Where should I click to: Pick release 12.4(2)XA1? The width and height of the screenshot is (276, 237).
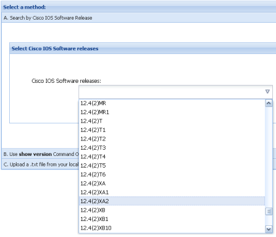(172, 192)
